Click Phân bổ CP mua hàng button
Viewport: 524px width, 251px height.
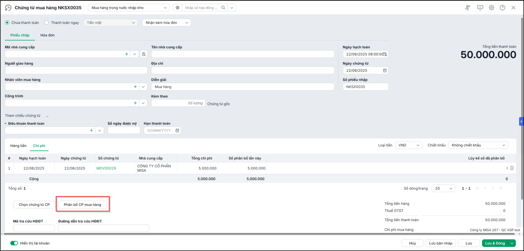click(83, 205)
